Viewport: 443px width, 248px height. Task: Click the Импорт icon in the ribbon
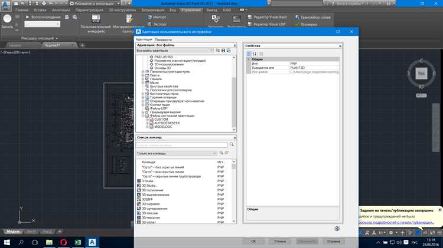150,17
